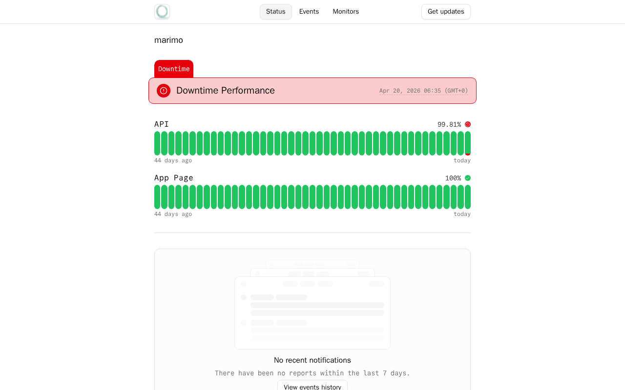Switch to the Events tab
625x390 pixels.
click(309, 12)
